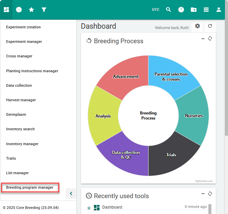
Task: Open the help question mark icon
Action: pos(181,9)
